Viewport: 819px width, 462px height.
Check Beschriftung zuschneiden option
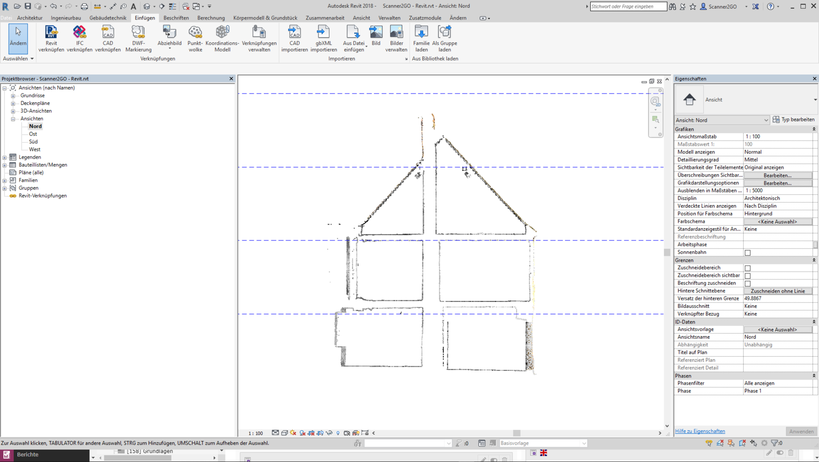pos(747,283)
